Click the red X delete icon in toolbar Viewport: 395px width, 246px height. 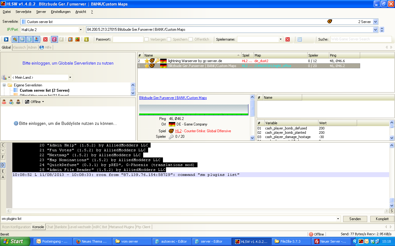45,39
